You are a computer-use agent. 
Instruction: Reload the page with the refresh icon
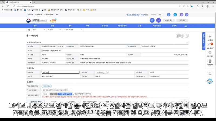[x=8, y=6]
